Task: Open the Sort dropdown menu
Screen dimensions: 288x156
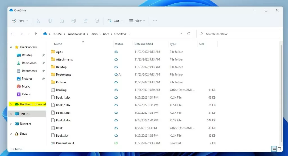Action: pos(115,21)
